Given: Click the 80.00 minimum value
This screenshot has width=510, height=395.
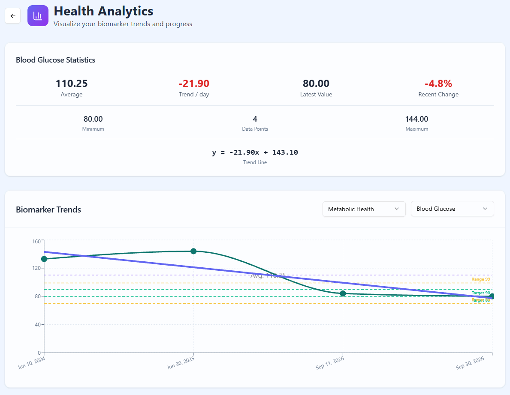Looking at the screenshot, I should click(93, 119).
